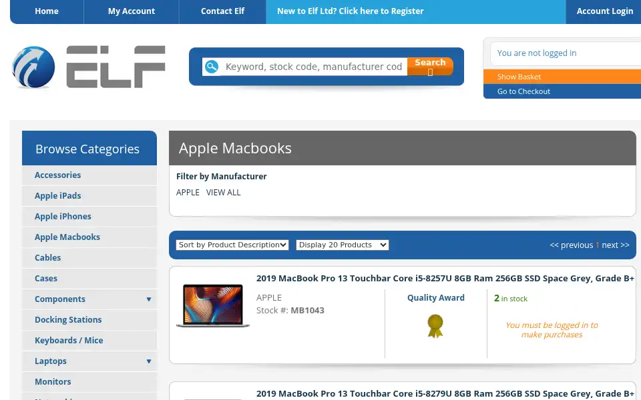Go to the previous results page

pos(571,245)
